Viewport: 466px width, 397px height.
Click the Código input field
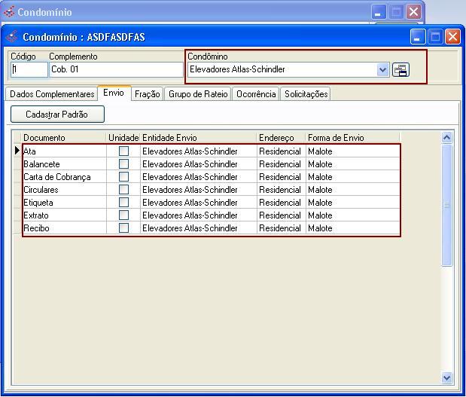[29, 69]
